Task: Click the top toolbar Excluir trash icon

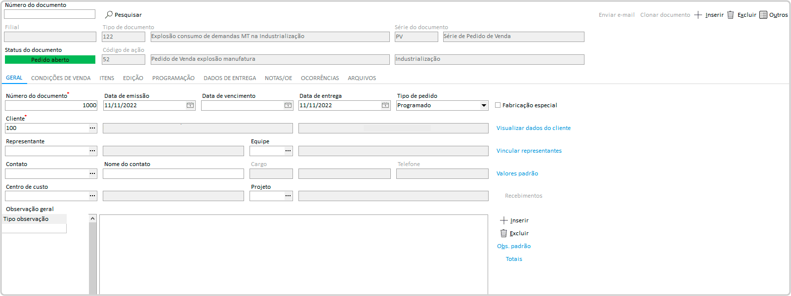Action: (x=730, y=15)
